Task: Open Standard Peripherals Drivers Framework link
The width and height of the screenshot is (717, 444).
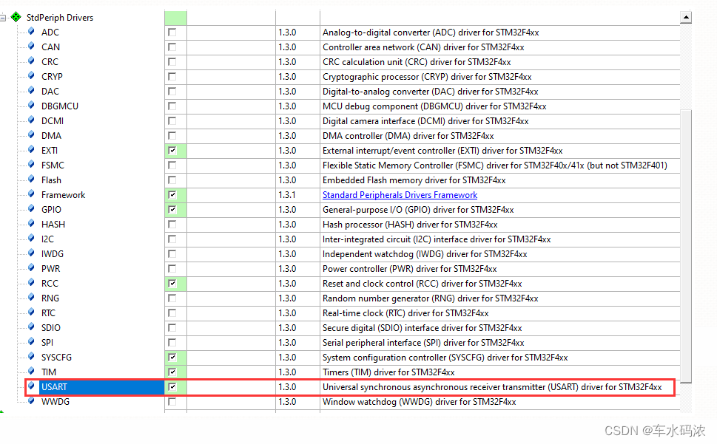Action: [400, 195]
